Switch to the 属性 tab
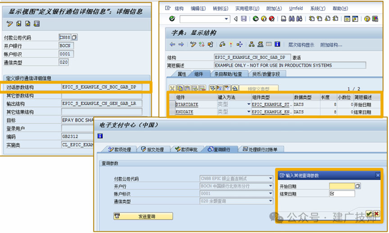This screenshot has width=389, height=233. (181, 74)
